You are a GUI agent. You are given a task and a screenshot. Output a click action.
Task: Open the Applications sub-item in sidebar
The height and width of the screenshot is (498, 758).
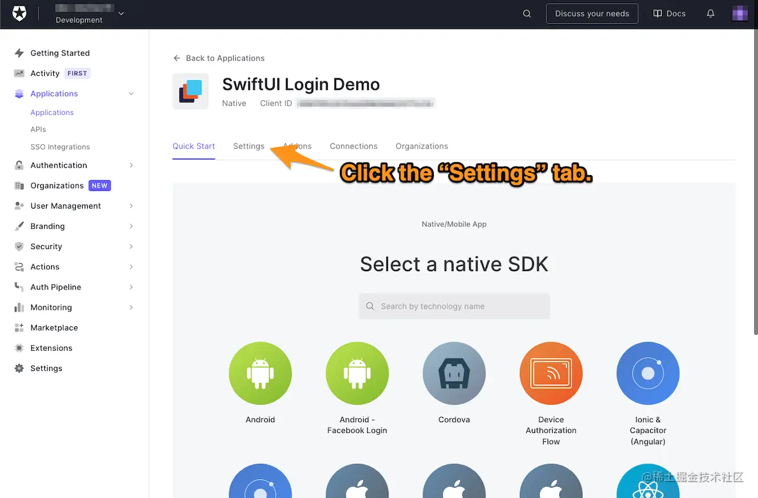(52, 112)
